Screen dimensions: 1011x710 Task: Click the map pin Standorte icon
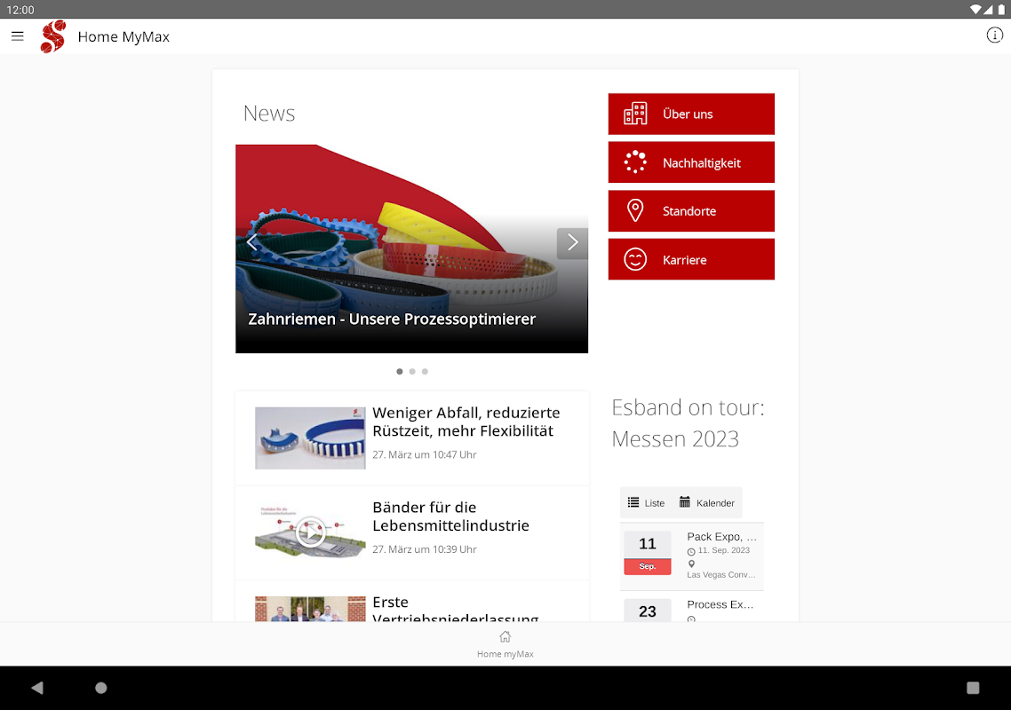click(x=635, y=210)
